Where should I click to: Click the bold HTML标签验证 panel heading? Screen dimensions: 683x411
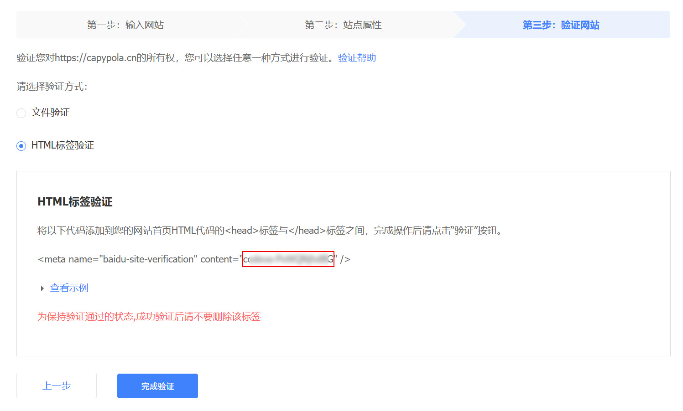point(75,202)
